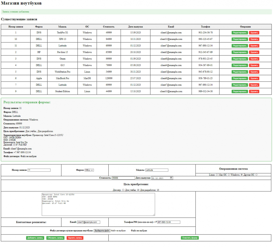
Task: Click the Student Edition model cell
Action: point(63,91)
